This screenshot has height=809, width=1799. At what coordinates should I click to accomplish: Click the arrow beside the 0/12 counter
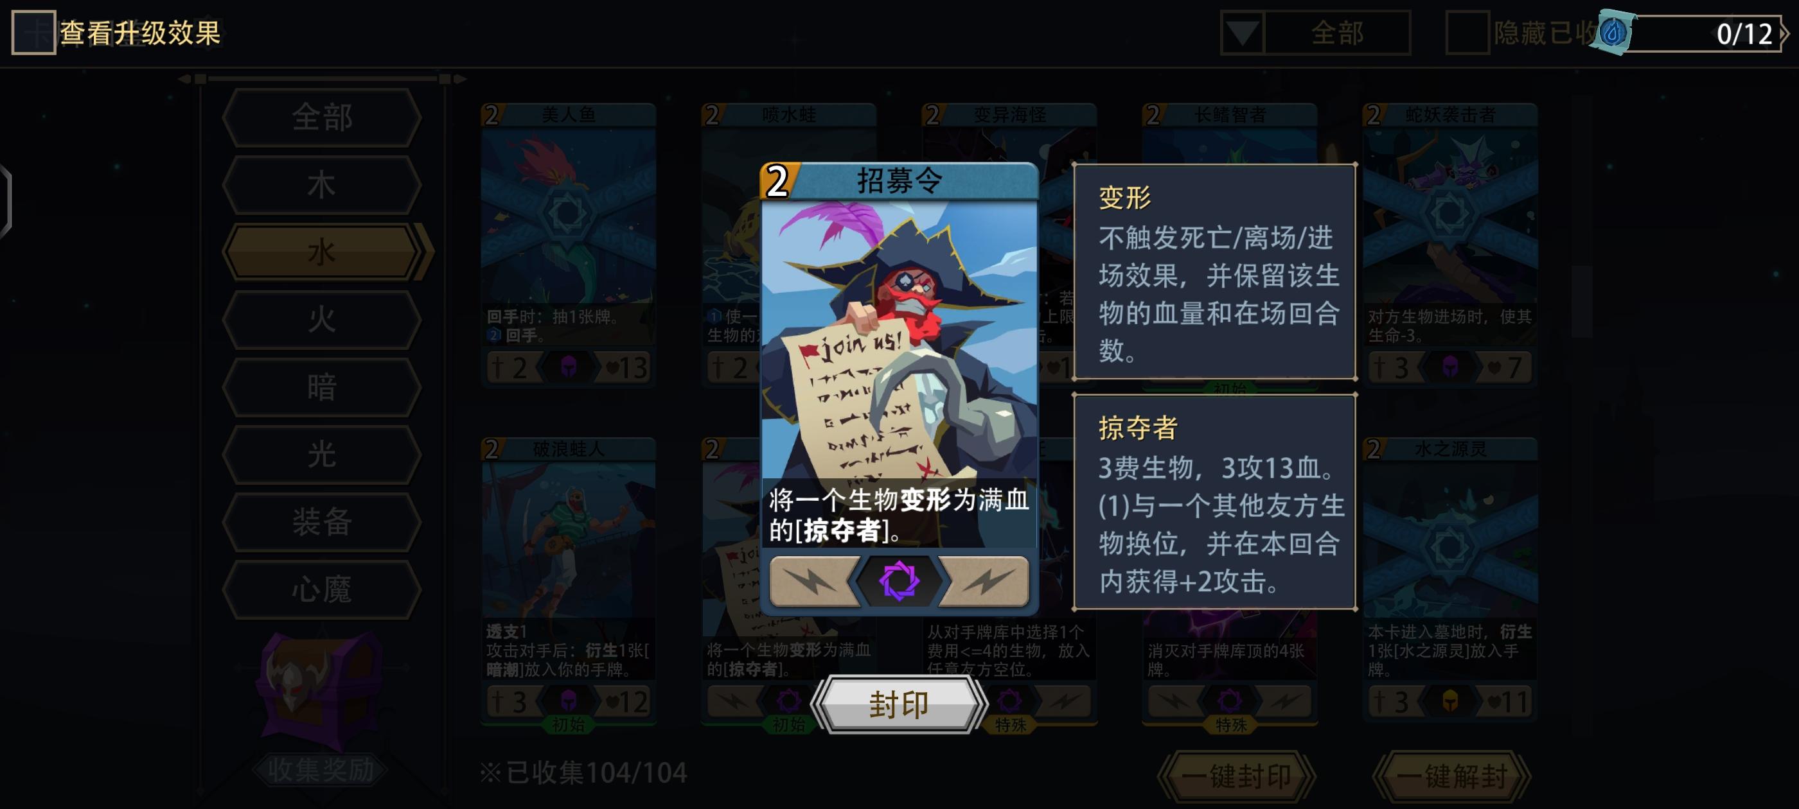pyautogui.click(x=1786, y=33)
